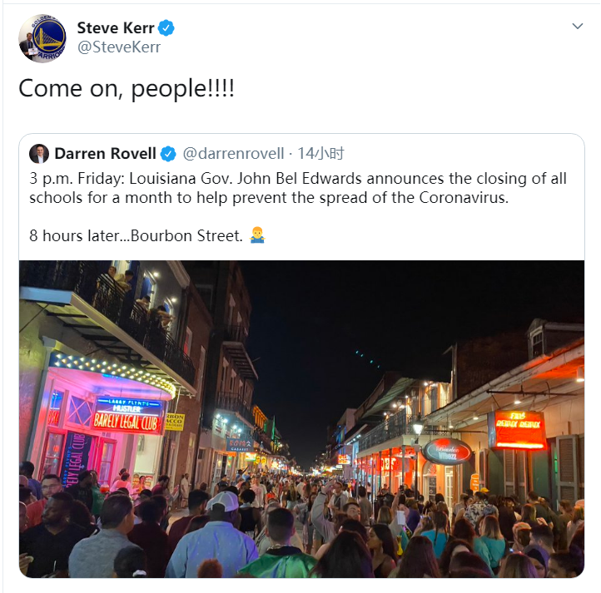The height and width of the screenshot is (593, 601).
Task: Click the oval Bourbon sign in the photo
Action: coord(447,452)
